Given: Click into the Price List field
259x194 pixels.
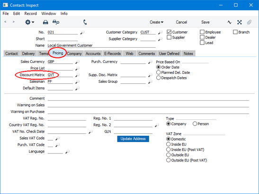Looking at the screenshot, I should 60,68.
